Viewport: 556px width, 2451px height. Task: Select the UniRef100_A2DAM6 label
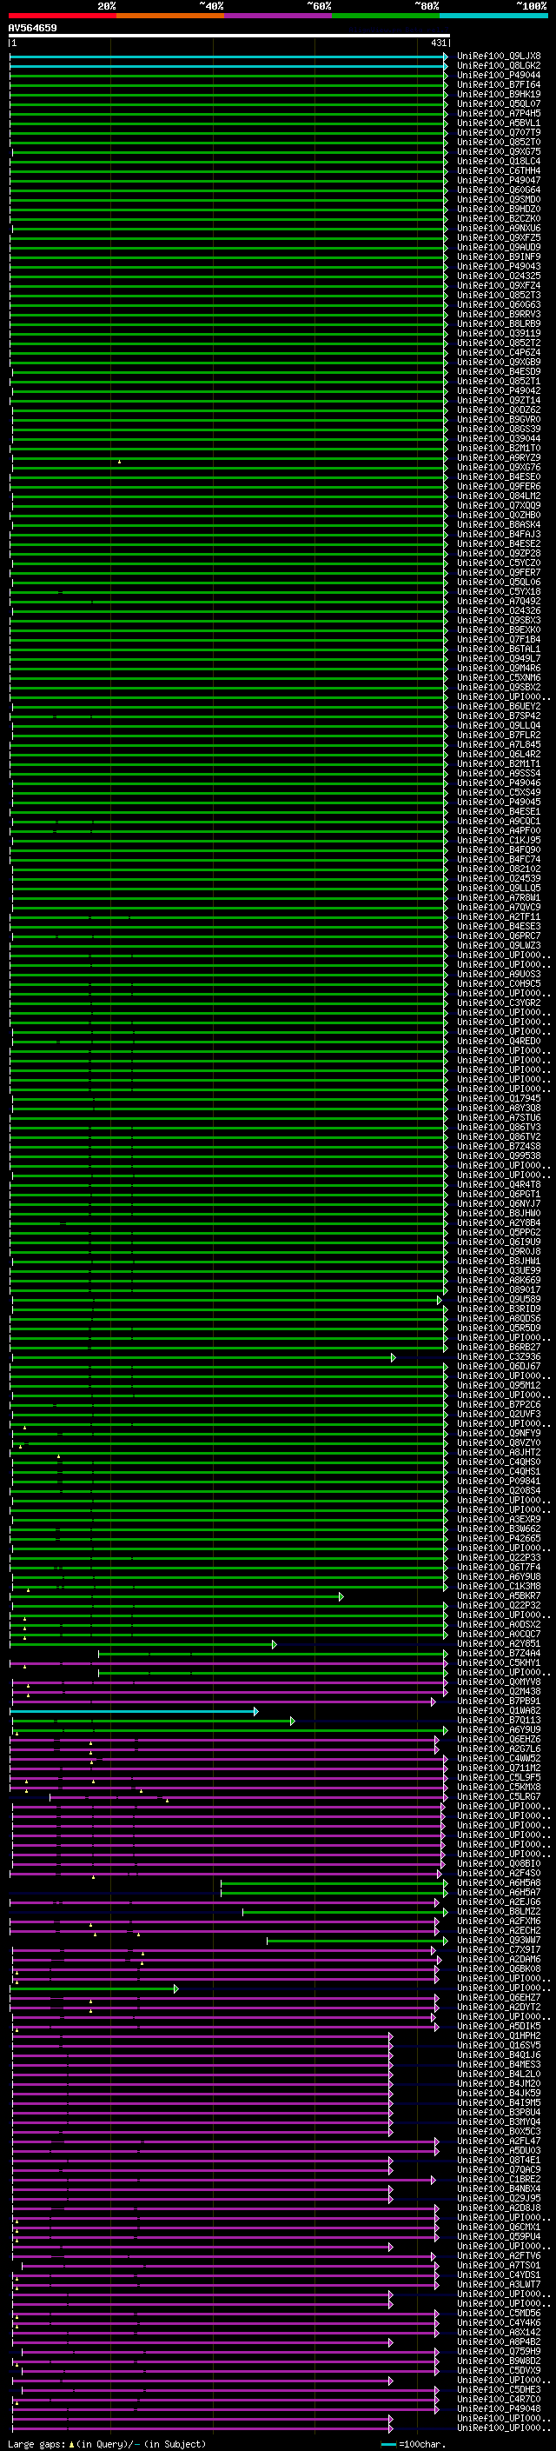pyautogui.click(x=499, y=1959)
